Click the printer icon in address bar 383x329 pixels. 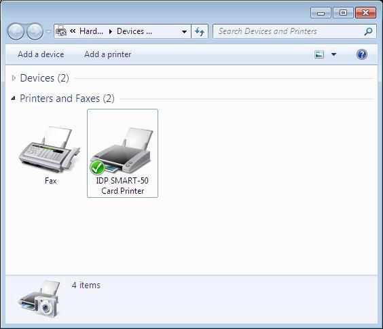tap(61, 31)
